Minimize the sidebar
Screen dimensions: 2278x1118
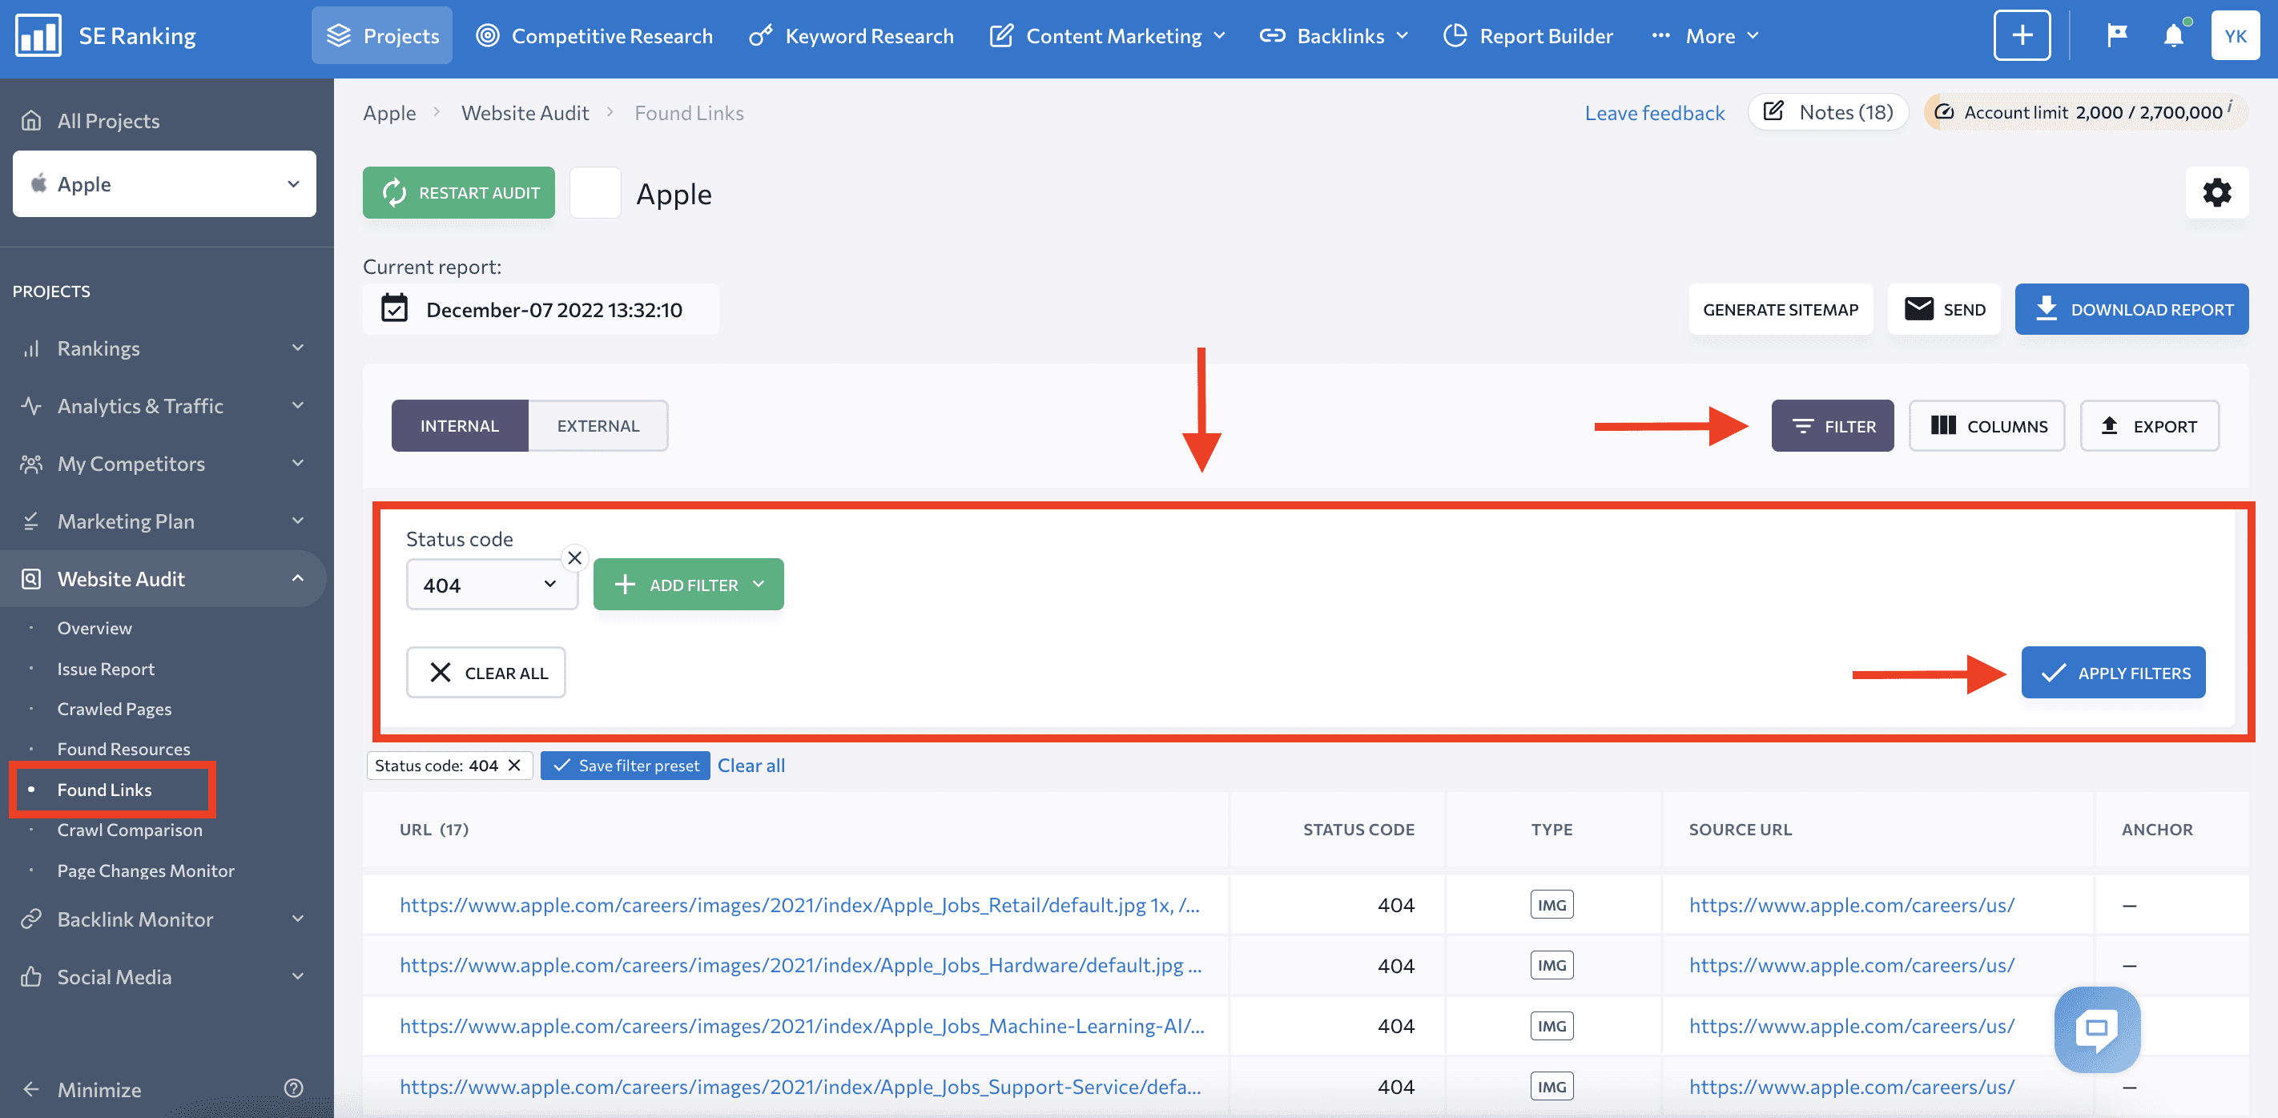83,1089
